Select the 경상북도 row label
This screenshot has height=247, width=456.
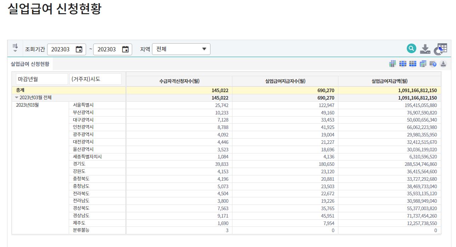[81, 208]
